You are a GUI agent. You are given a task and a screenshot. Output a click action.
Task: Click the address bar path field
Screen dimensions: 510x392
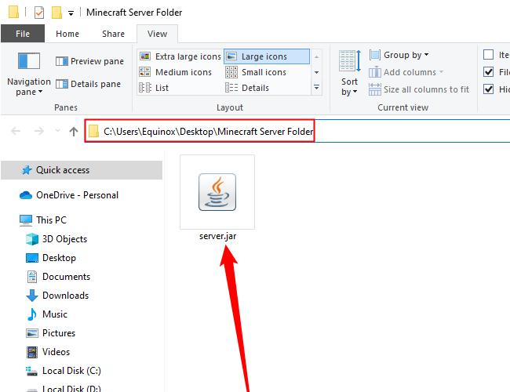tap(297, 131)
